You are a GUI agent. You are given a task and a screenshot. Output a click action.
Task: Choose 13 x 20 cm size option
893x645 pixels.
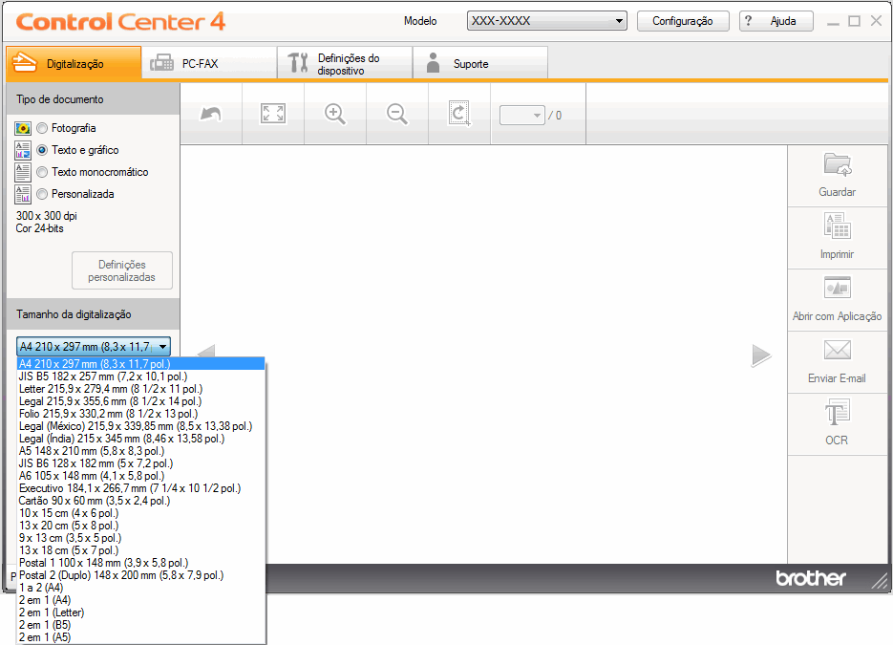click(x=141, y=526)
